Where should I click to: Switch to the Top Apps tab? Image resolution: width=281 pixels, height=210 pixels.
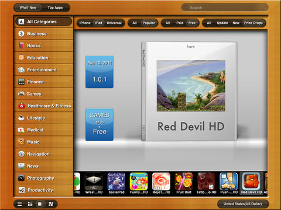55,8
